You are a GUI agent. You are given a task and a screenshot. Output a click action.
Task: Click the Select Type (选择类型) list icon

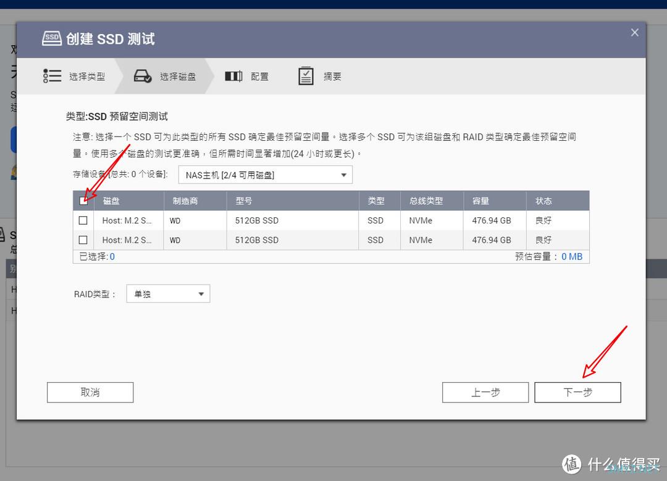[52, 76]
